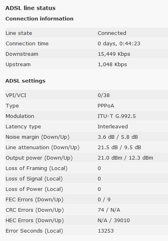Select the PPPoA type value
The height and width of the screenshot is (241, 168).
106,106
